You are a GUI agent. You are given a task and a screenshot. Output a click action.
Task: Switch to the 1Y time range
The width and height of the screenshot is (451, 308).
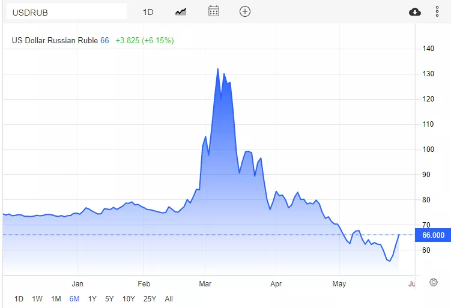(x=92, y=298)
